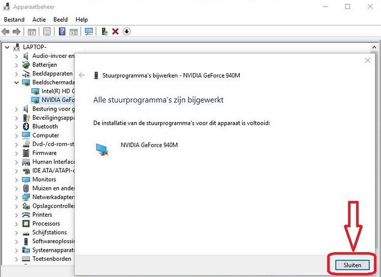Open the Help menu
Screen dimensions: 381x277
(x=82, y=20)
